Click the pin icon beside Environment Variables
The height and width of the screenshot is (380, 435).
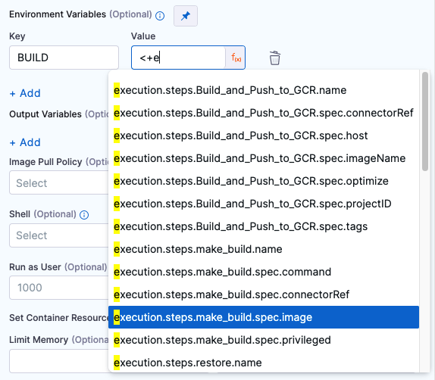coord(186,16)
